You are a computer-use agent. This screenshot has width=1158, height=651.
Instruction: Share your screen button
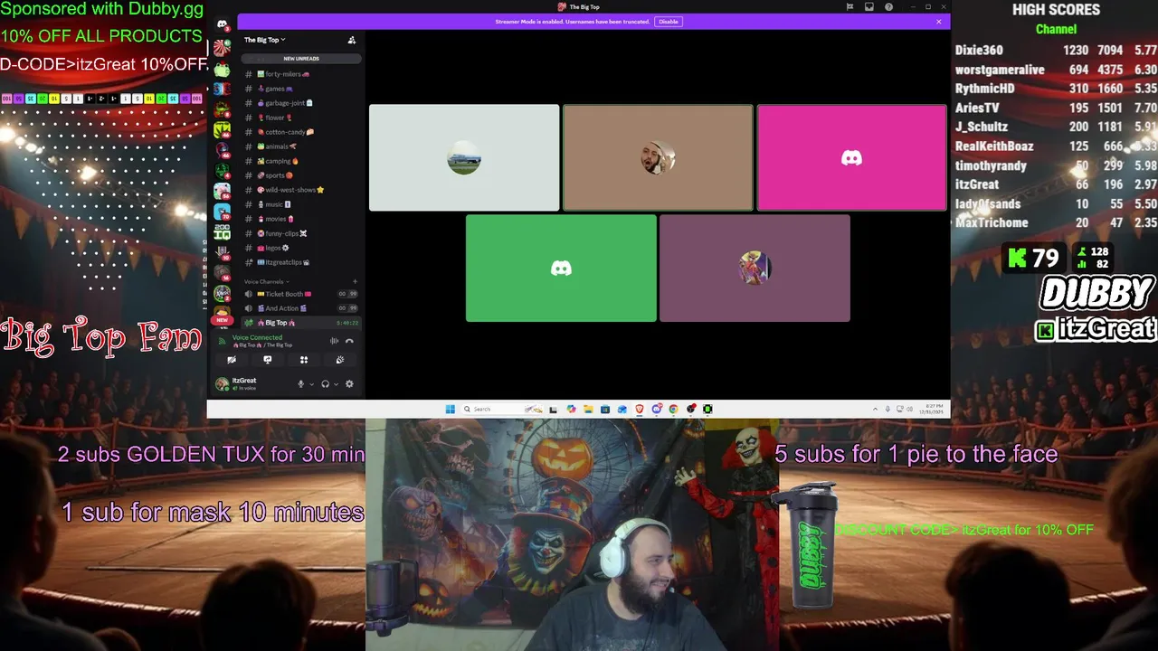(x=268, y=360)
